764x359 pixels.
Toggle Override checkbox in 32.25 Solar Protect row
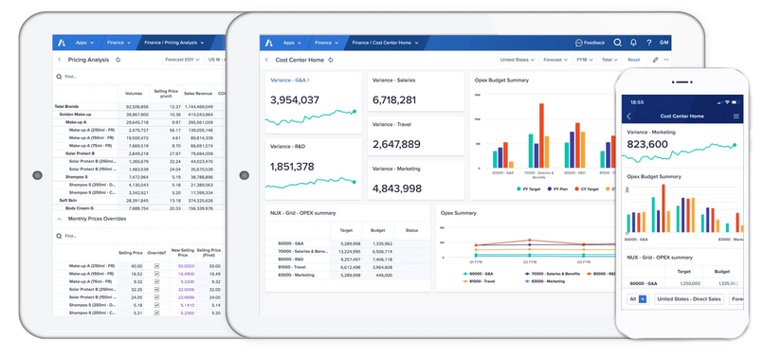(156, 289)
